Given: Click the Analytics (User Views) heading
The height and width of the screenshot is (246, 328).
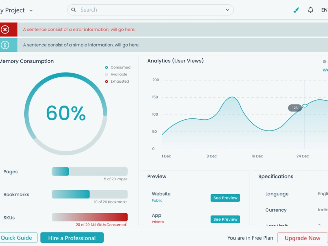Looking at the screenshot, I should [x=175, y=61].
